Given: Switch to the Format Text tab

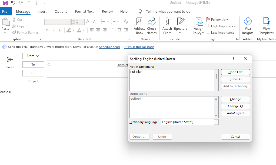Looking at the screenshot, I should coord(84,11).
